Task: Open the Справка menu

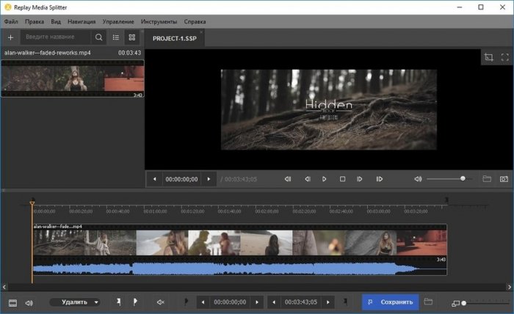Action: (195, 21)
